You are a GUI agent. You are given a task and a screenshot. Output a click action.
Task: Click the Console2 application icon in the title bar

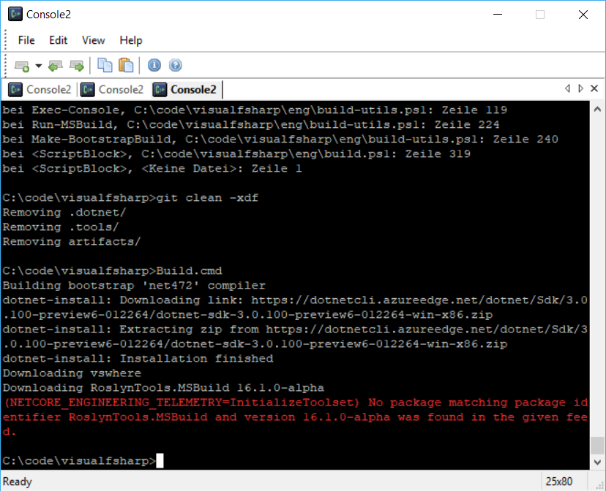(x=15, y=13)
